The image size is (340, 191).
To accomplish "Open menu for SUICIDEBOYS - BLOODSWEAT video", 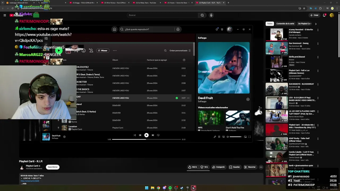I will [318, 84].
